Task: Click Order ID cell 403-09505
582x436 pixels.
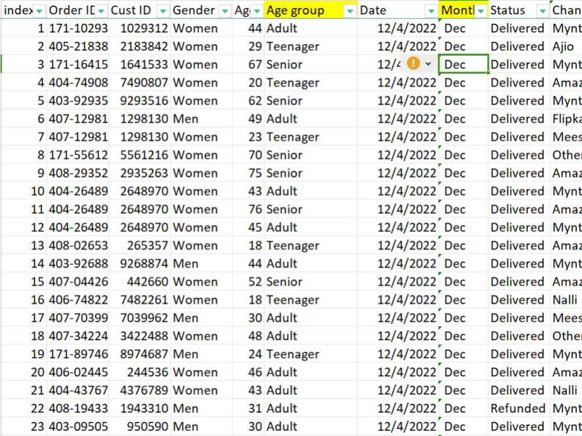Action: pos(77,426)
